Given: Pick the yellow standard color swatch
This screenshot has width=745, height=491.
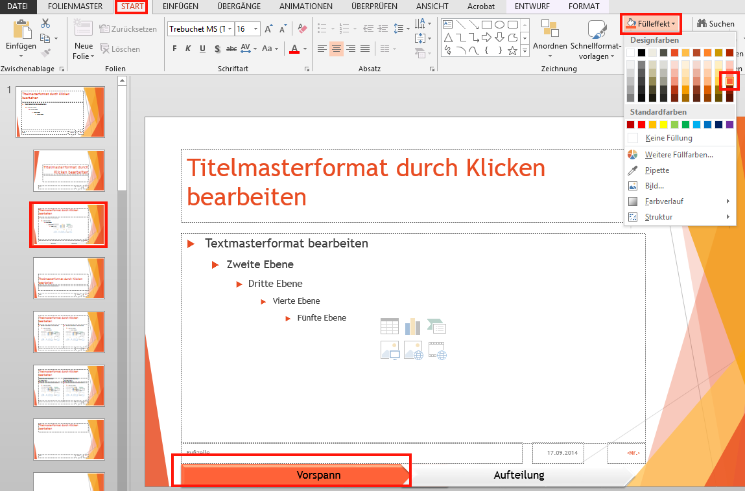Looking at the screenshot, I should [663, 124].
